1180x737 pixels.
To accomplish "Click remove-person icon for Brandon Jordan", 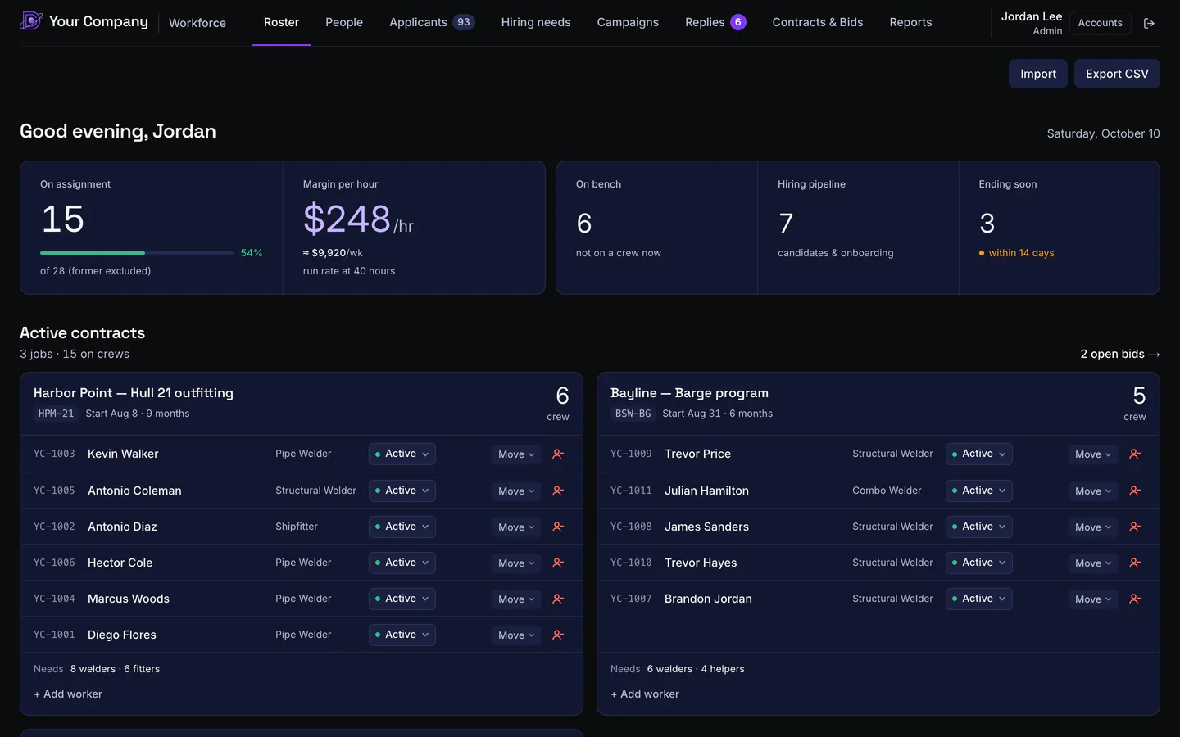I will point(1135,599).
